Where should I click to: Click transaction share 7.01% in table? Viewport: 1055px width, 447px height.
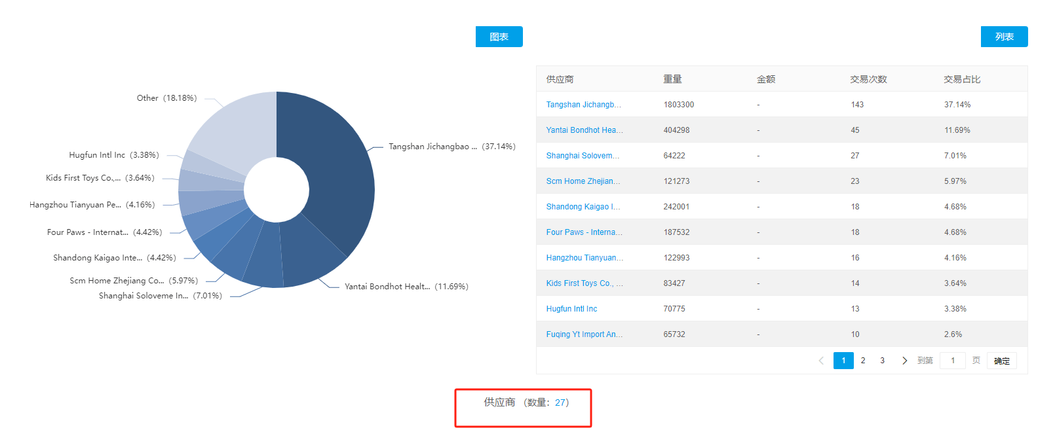coord(955,156)
